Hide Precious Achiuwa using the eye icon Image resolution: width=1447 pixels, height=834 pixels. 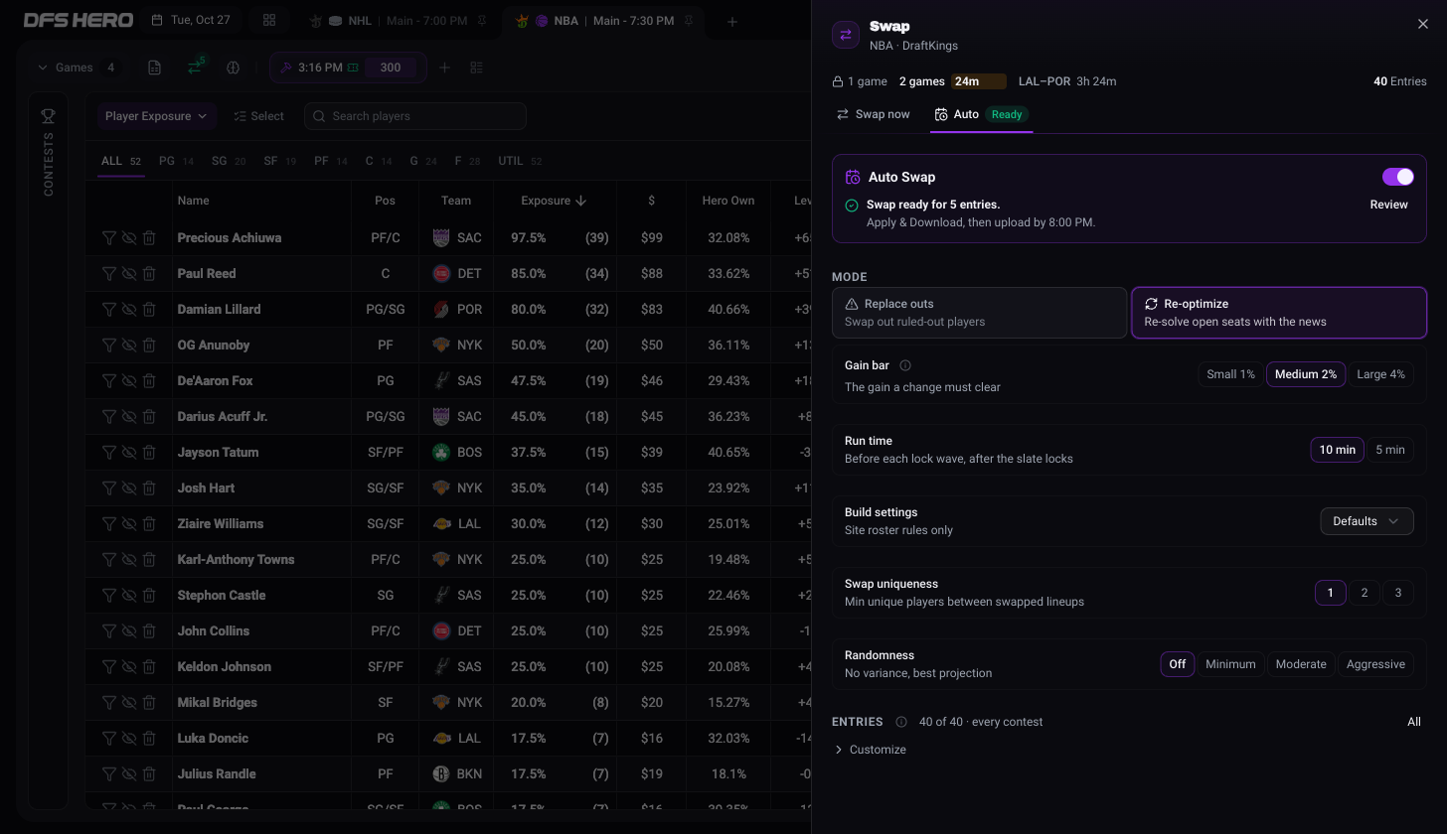coord(129,238)
